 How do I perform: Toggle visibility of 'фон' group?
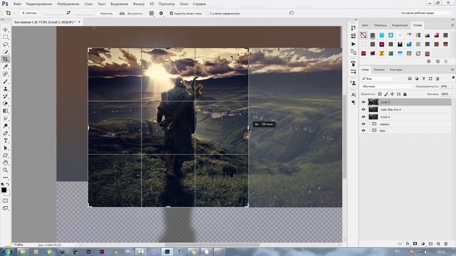pyautogui.click(x=363, y=130)
